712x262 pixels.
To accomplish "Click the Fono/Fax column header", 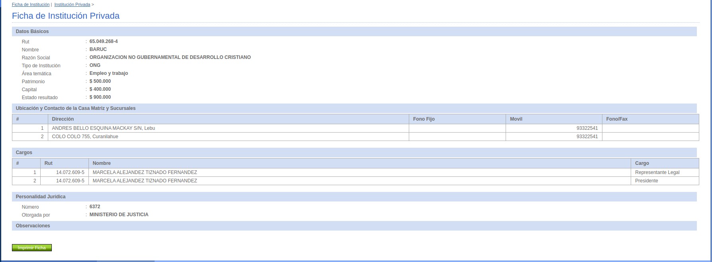I will point(617,119).
